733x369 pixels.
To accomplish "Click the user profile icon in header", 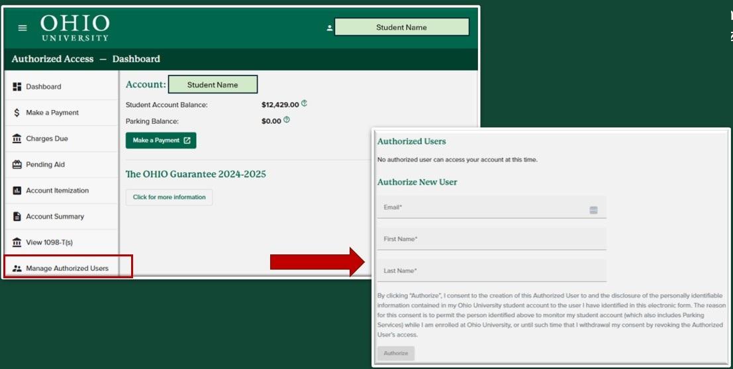I will click(x=329, y=28).
